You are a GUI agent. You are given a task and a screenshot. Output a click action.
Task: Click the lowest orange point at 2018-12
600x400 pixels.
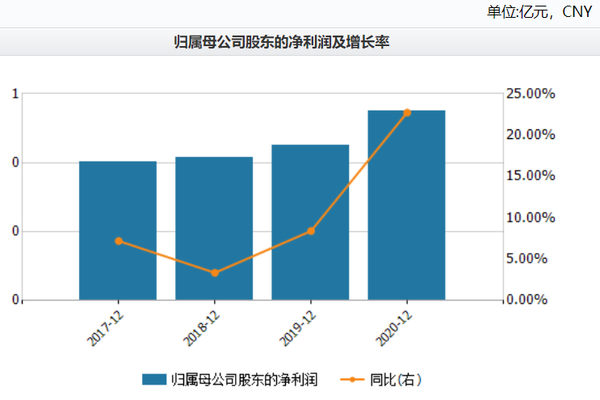pyautogui.click(x=214, y=273)
